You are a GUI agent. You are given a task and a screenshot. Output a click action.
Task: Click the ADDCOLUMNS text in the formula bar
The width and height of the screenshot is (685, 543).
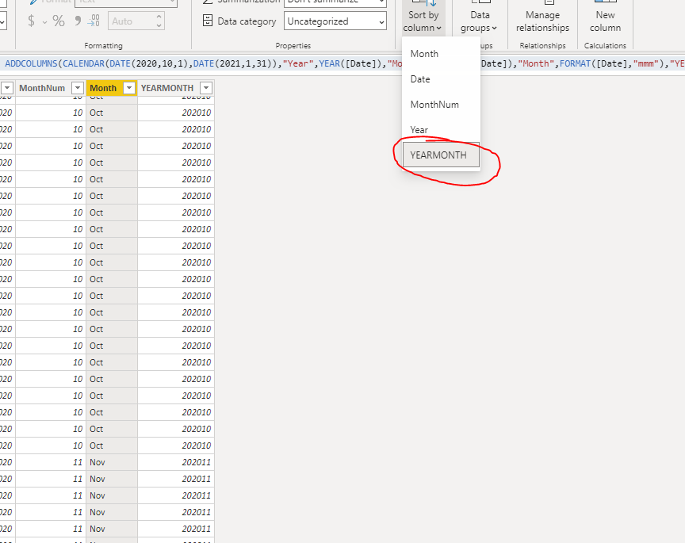pyautogui.click(x=31, y=63)
